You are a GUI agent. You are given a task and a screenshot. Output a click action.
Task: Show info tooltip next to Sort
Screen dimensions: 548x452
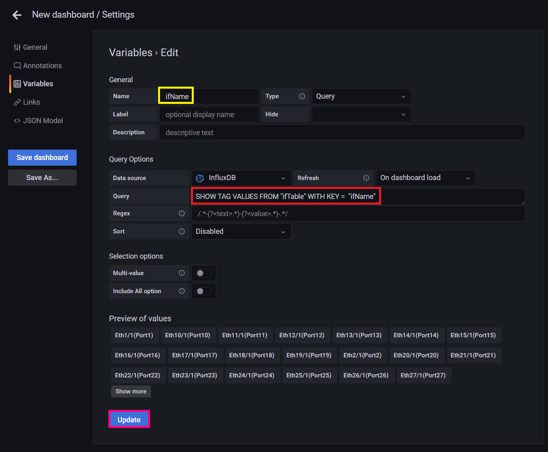click(182, 231)
